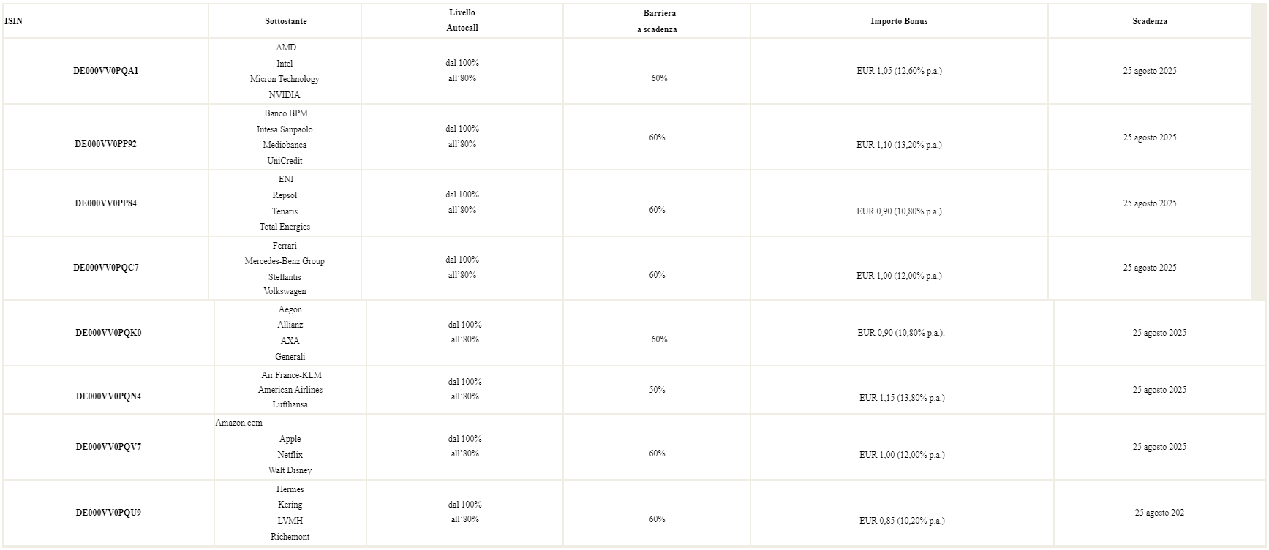Viewport: 1269px width, 550px height.
Task: Open ISIN DE000VV0PQA1
Action: [x=105, y=71]
